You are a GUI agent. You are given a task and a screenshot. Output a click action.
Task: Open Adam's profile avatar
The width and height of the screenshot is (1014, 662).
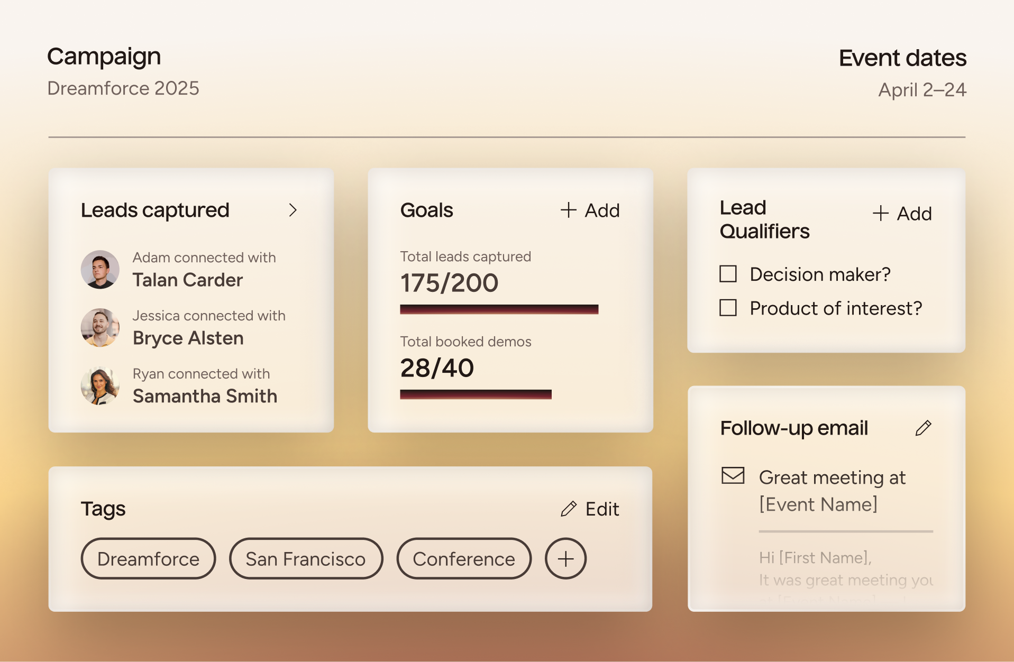tap(100, 269)
